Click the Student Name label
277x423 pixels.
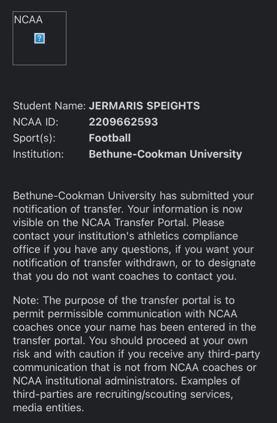[x=49, y=106]
